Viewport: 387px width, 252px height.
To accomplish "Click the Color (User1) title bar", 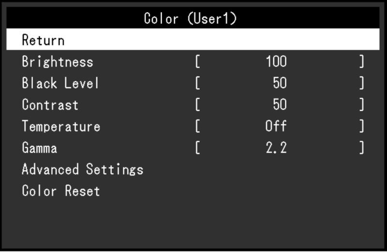I will (x=193, y=18).
